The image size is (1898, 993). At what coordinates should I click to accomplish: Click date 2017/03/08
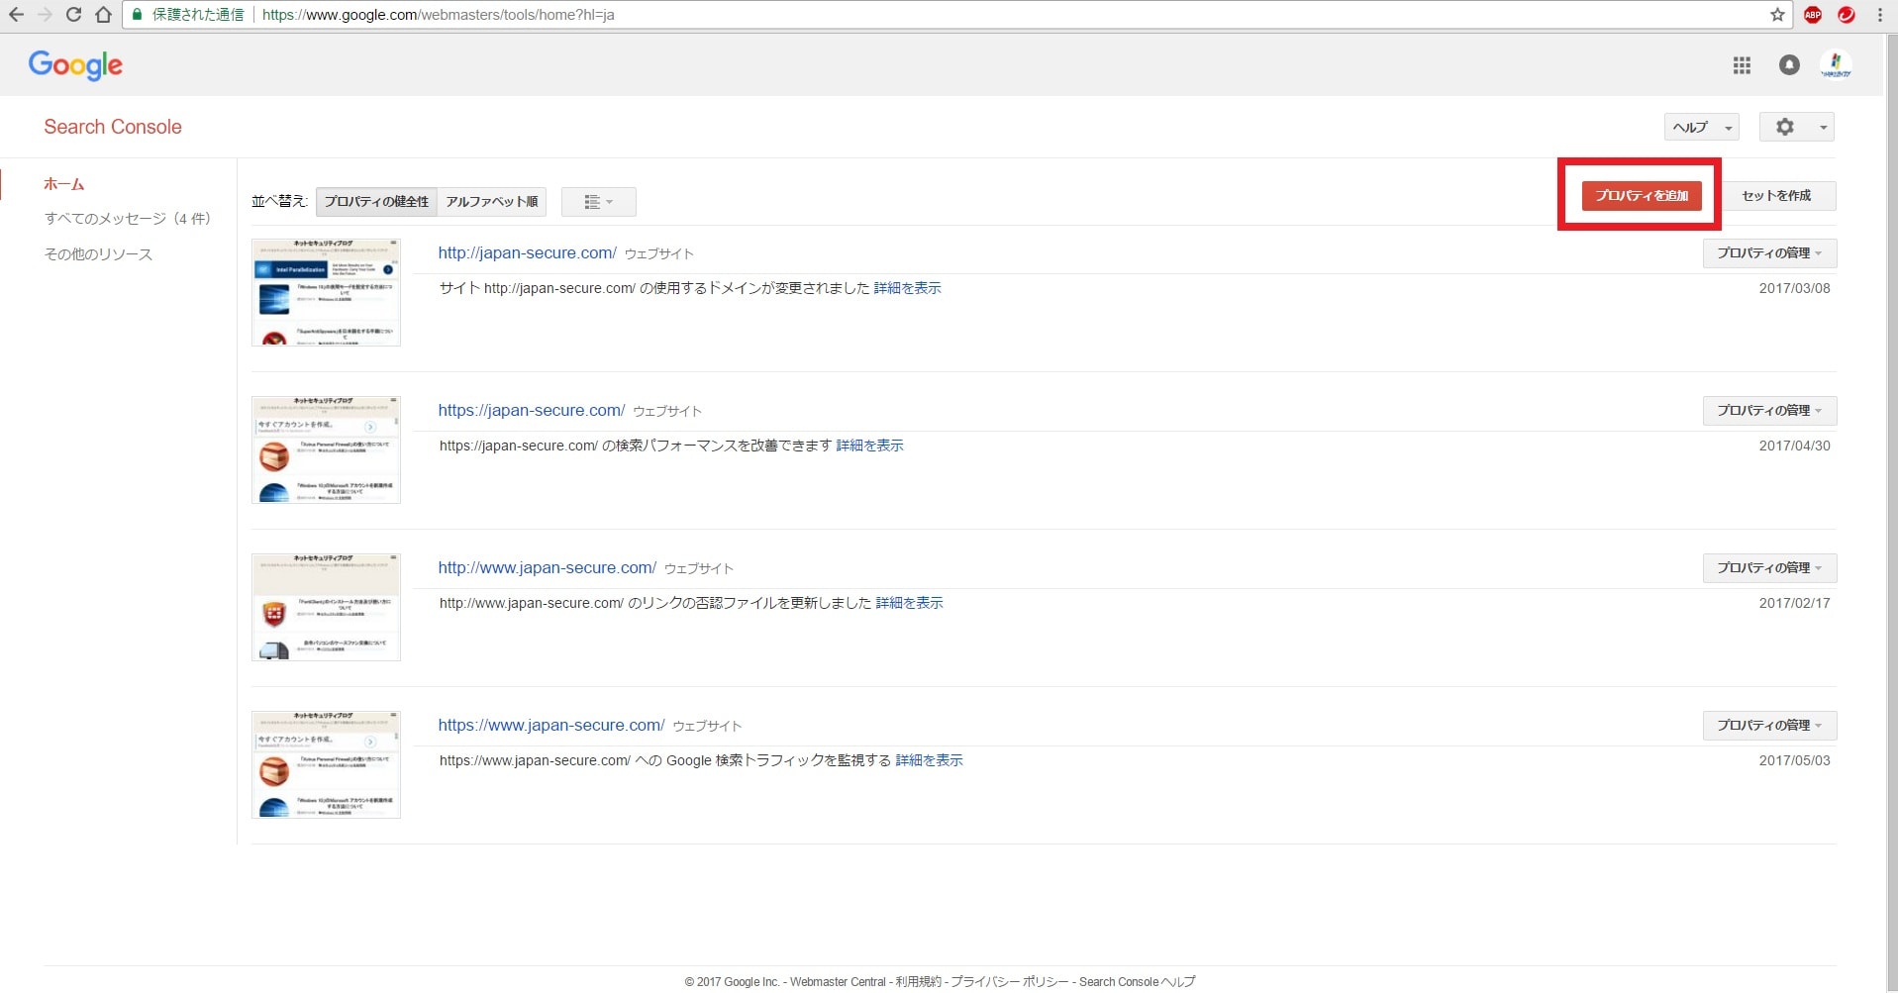pyautogui.click(x=1794, y=288)
